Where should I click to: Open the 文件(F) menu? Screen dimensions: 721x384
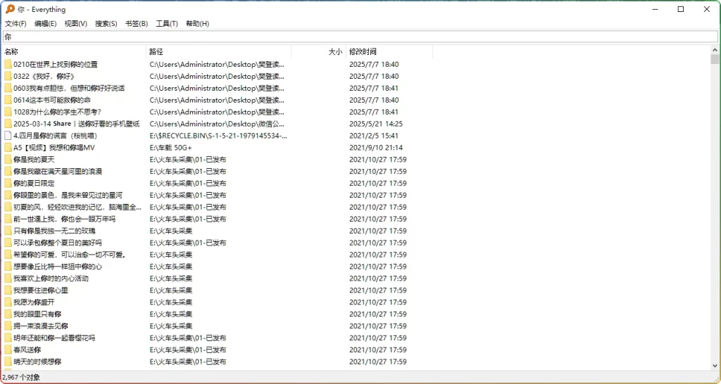tap(15, 24)
